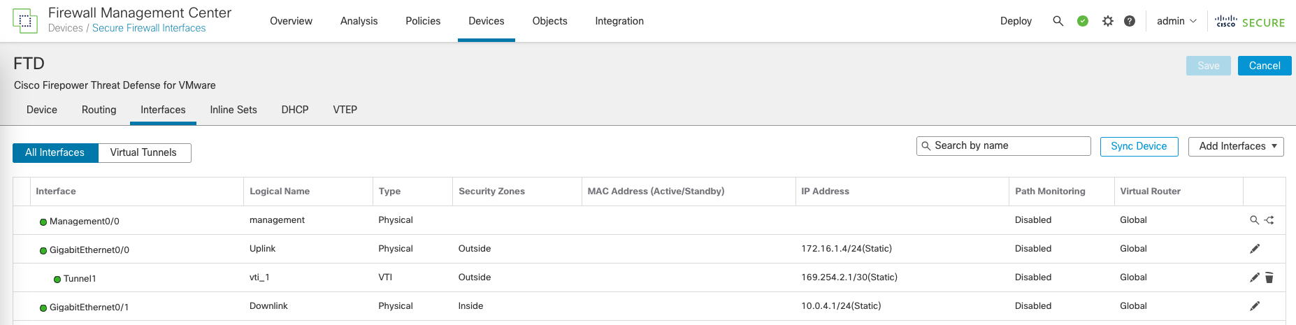Open the admin user dropdown menu

(1176, 21)
